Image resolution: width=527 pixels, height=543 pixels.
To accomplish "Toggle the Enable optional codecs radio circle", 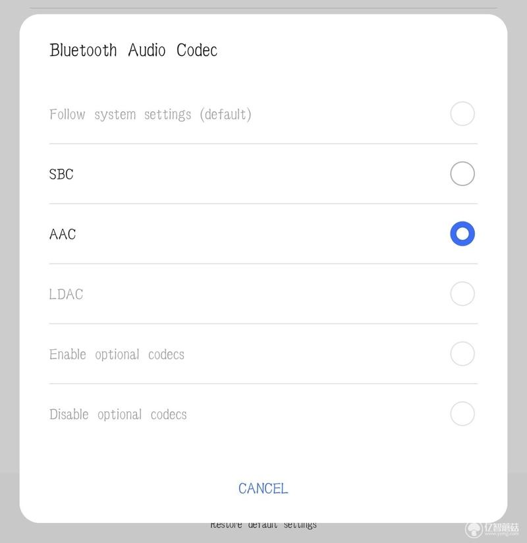I will tap(462, 354).
